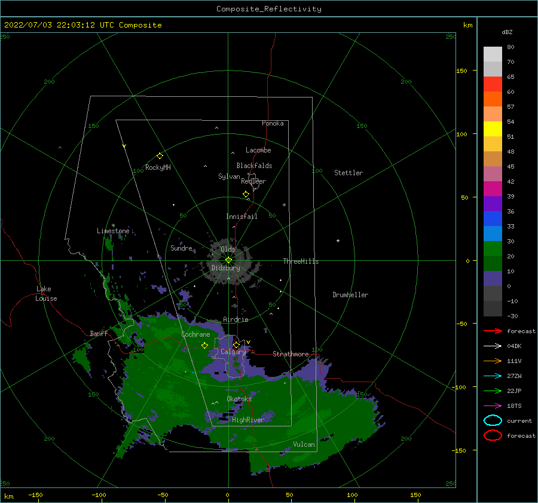Click the bright green 20-30 dBZ swatch

pyautogui.click(x=493, y=249)
